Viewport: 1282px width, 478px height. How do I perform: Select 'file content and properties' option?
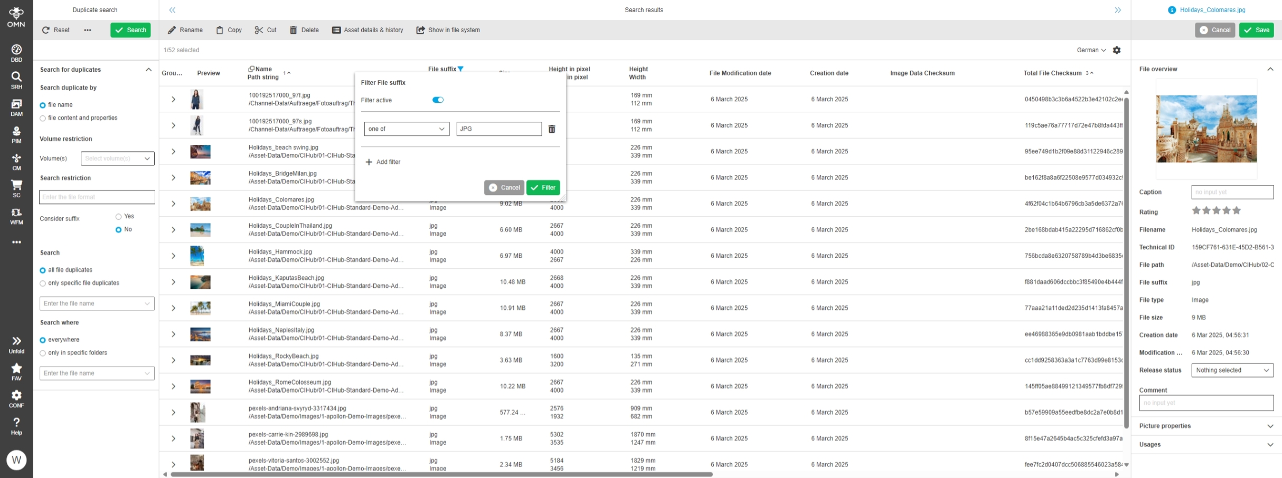point(43,118)
